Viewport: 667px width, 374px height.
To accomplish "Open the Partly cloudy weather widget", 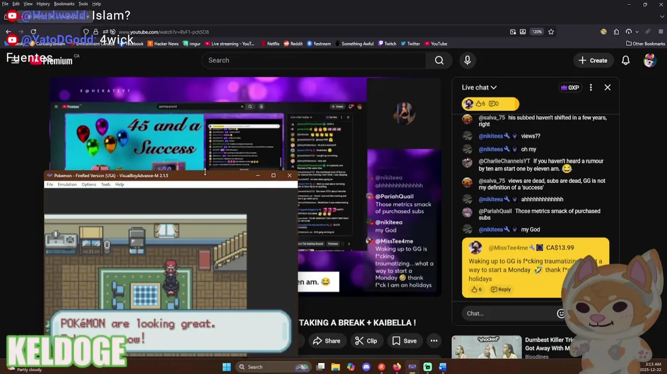I will coord(24,369).
